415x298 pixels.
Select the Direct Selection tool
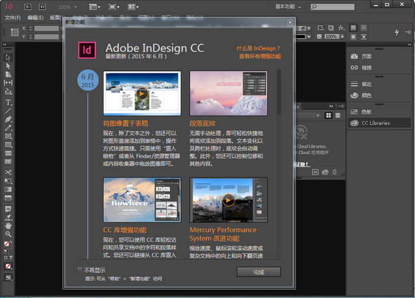tap(8, 66)
